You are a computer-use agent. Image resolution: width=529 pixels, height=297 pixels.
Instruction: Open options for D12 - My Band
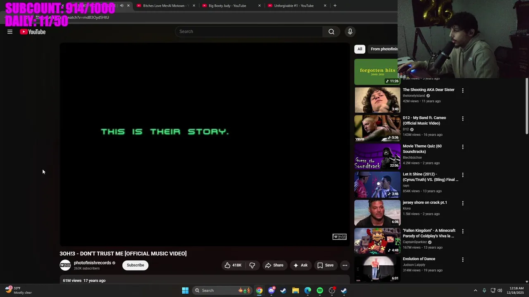pos(462,118)
